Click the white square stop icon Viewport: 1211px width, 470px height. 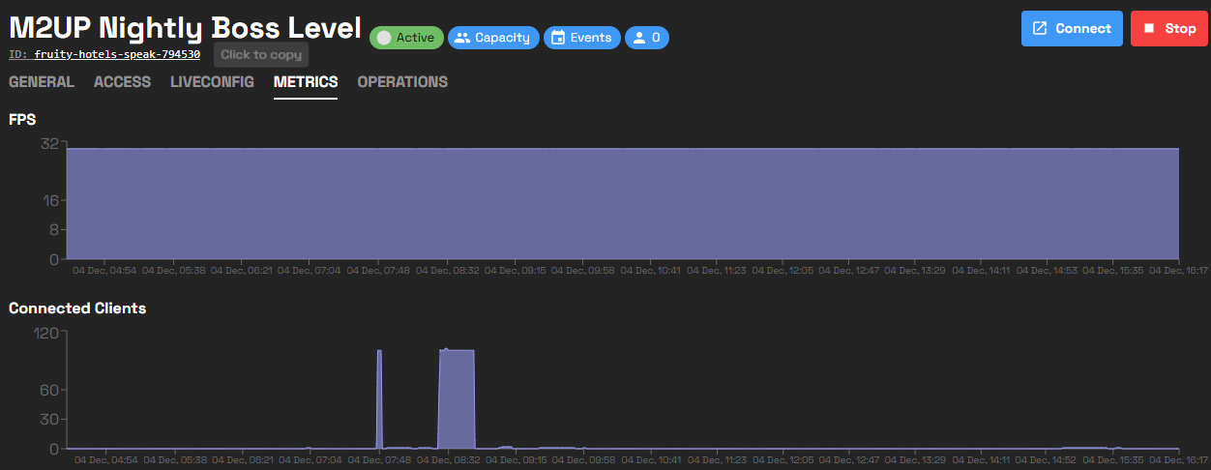tap(1149, 28)
